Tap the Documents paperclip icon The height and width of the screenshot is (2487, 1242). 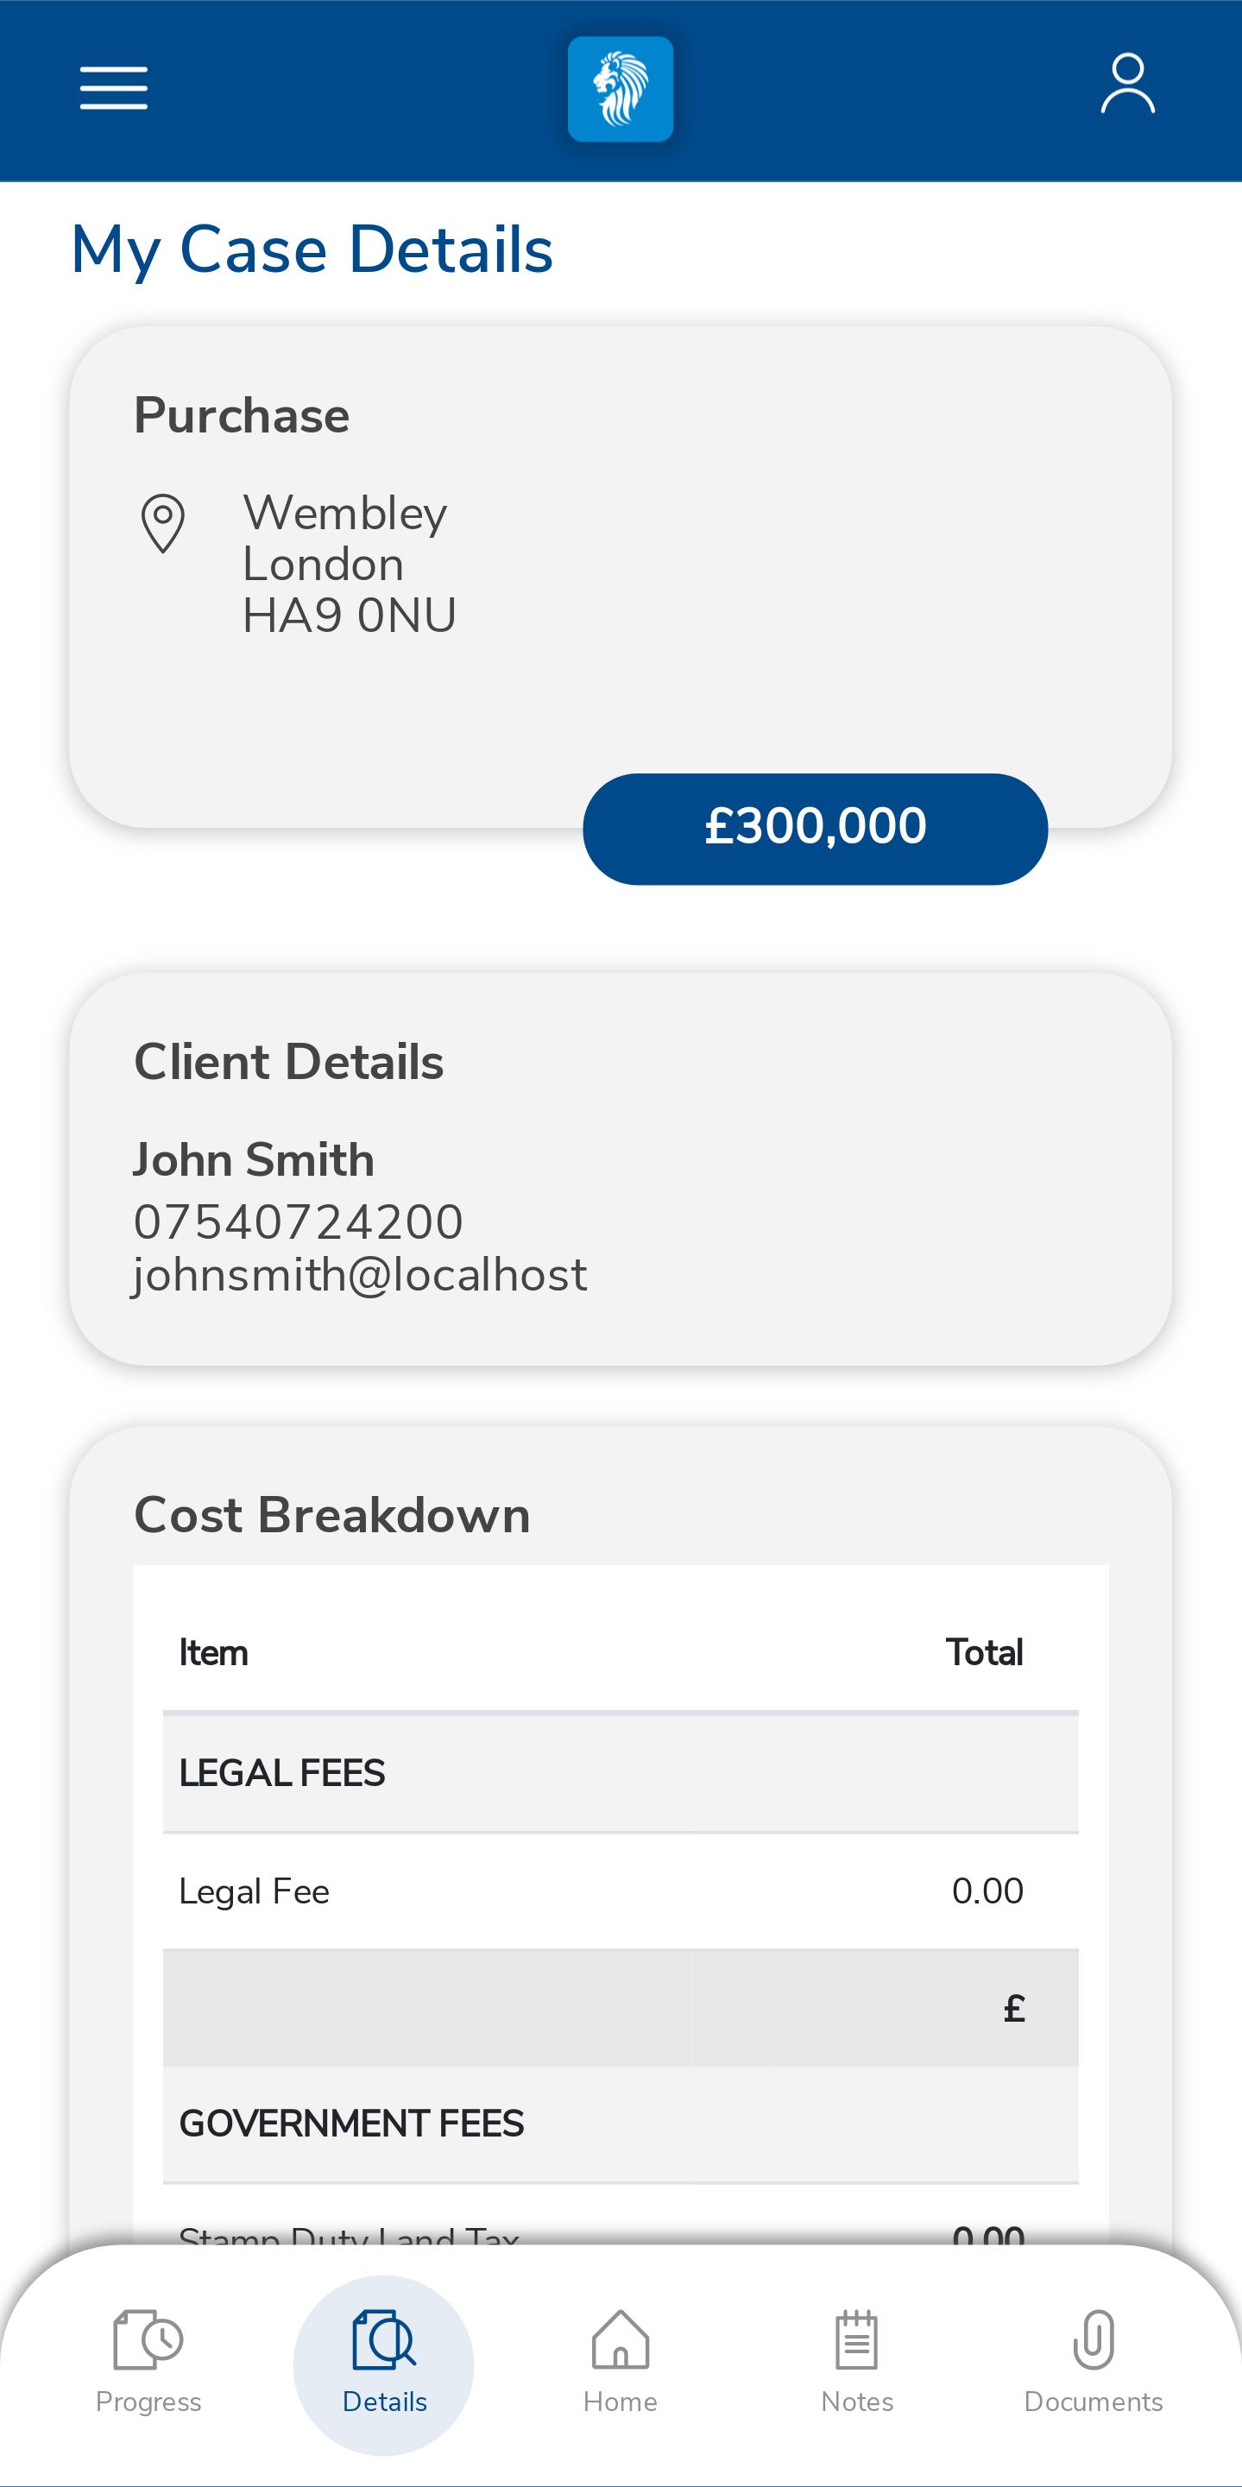click(1094, 2339)
